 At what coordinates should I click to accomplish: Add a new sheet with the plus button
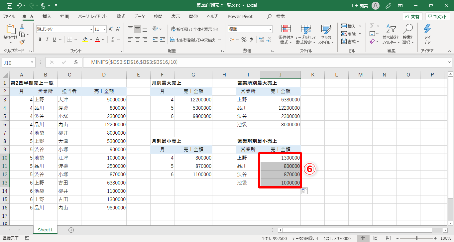(71, 230)
